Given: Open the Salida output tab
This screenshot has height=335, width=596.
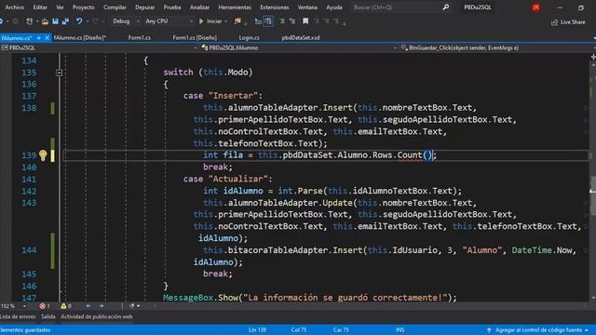Looking at the screenshot, I should click(x=48, y=316).
